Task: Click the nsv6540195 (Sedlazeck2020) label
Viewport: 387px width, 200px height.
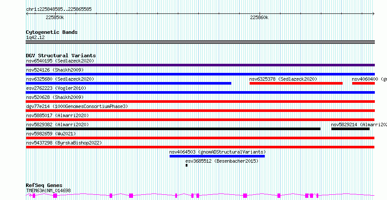Action: [60, 61]
